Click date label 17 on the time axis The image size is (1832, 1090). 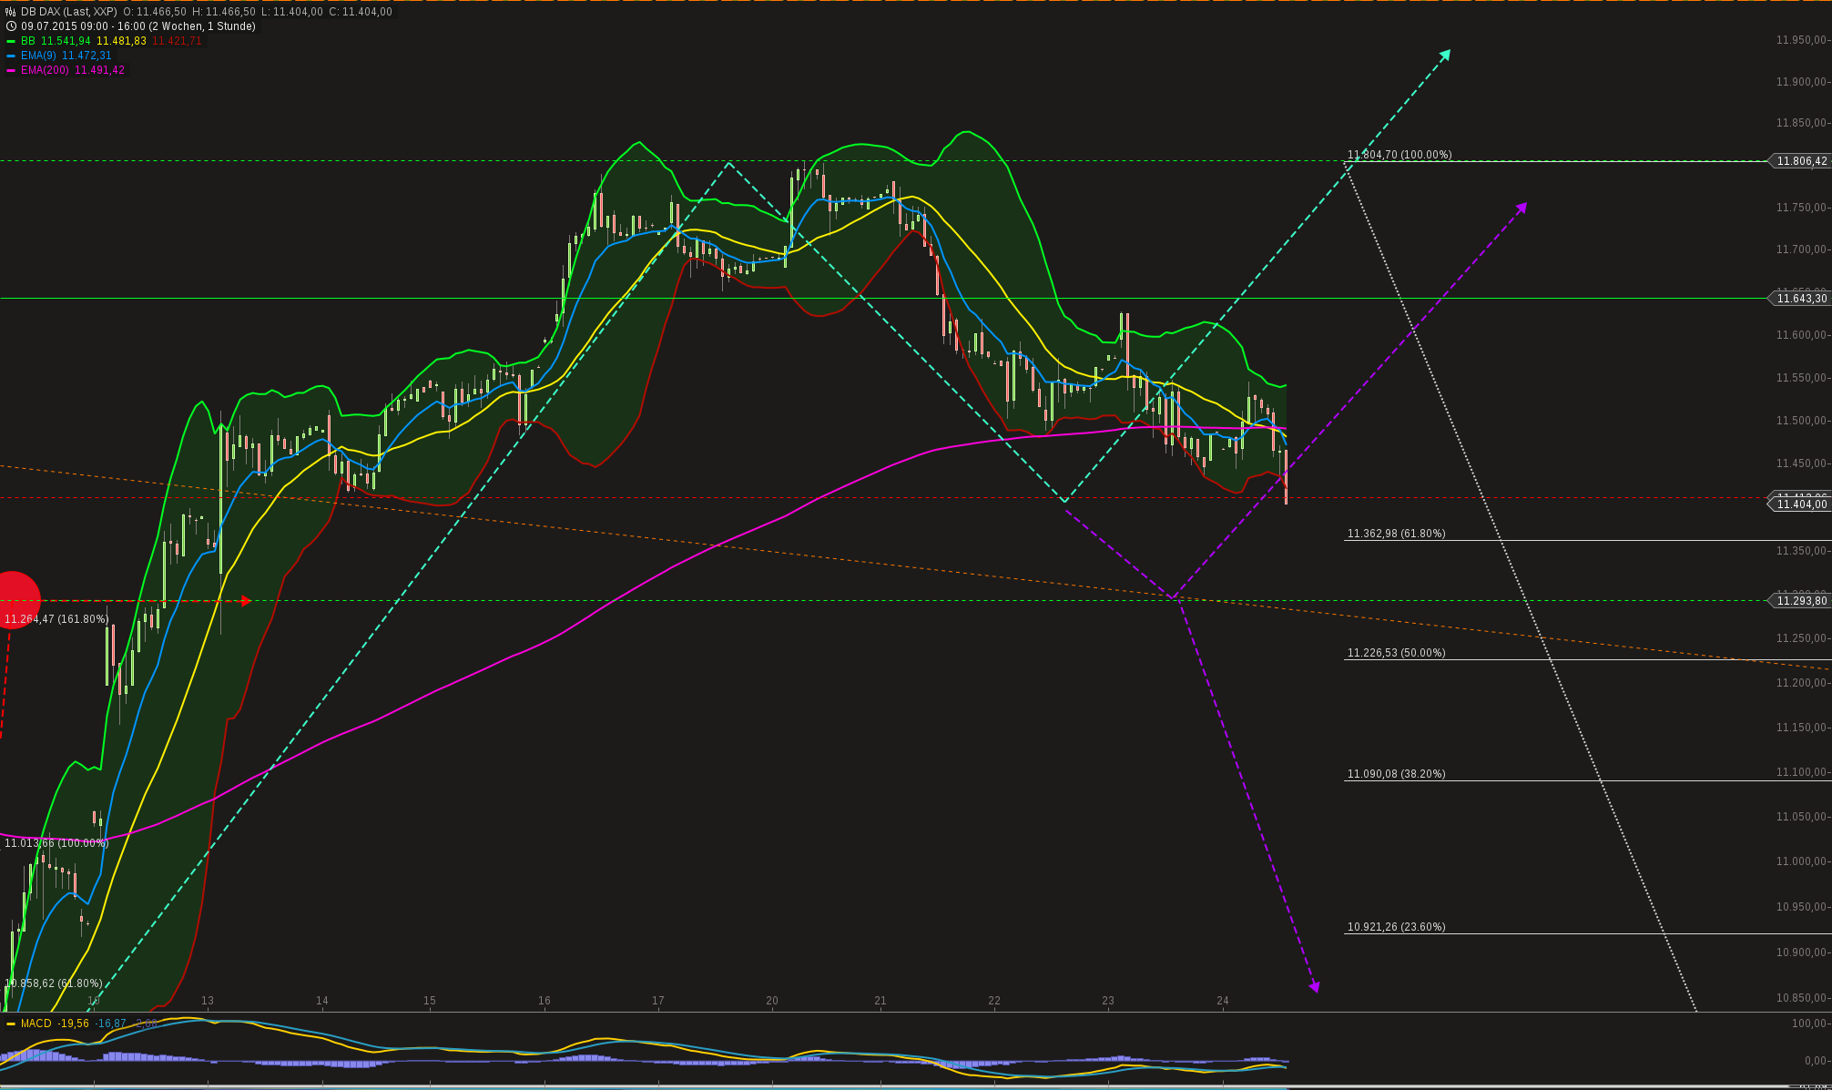click(658, 1001)
